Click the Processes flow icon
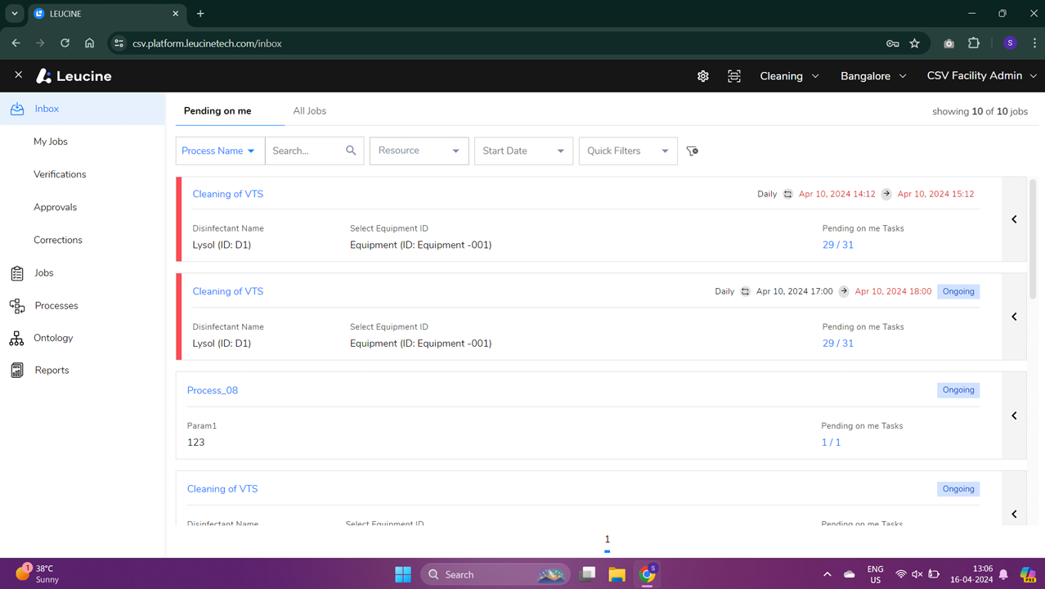The image size is (1045, 589). 17,306
